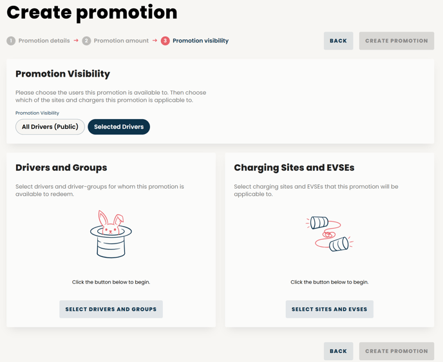This screenshot has height=362, width=443.
Task: Click the red step 3 circle icon
Action: click(165, 41)
